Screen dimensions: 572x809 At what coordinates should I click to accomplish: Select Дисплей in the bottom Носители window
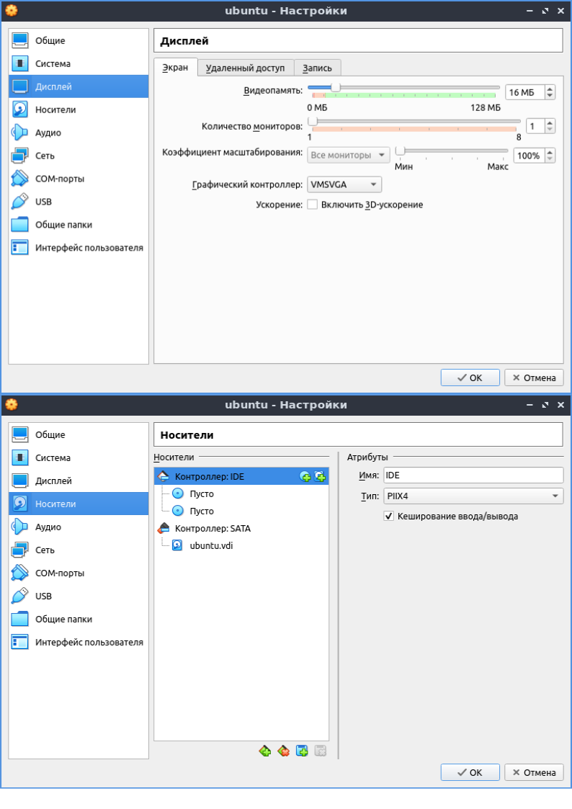pos(79,481)
